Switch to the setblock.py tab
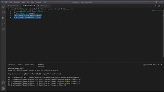The height and width of the screenshot is (92, 164). point(43,6)
